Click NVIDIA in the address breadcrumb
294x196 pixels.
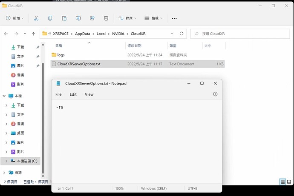click(118, 34)
